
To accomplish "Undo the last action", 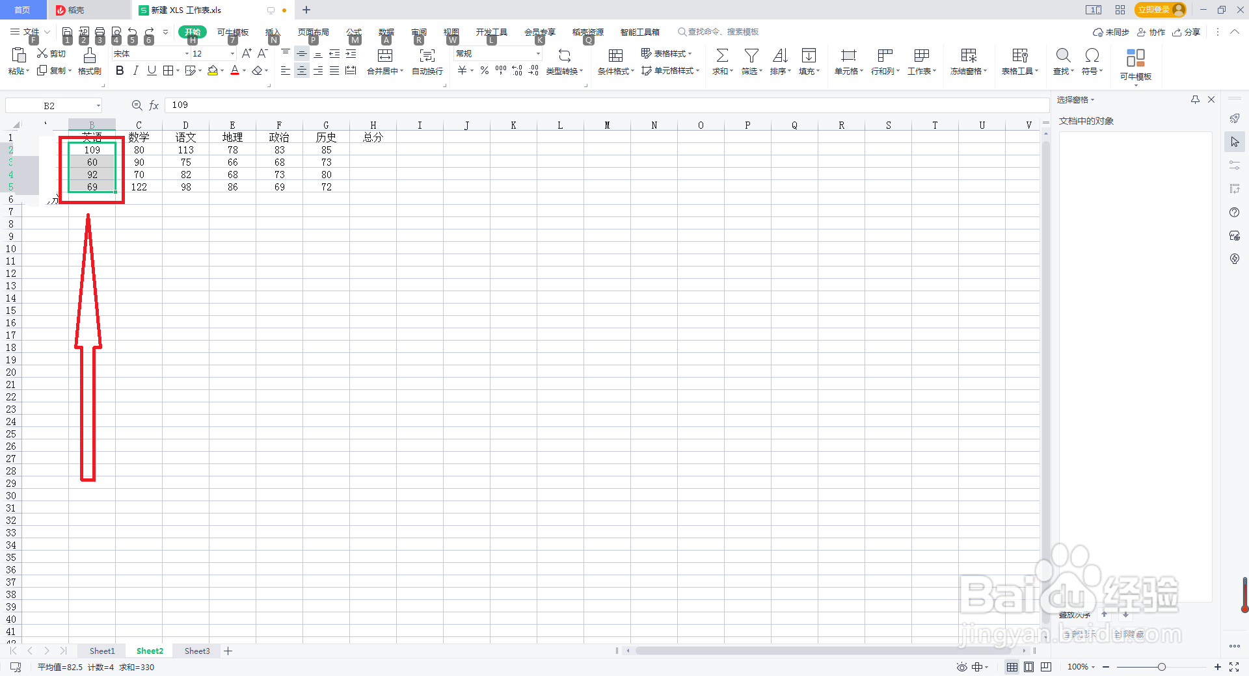I will click(x=133, y=32).
